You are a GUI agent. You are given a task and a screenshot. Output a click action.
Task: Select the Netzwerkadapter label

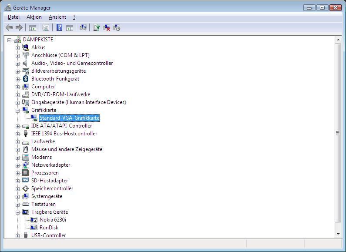[51, 165]
